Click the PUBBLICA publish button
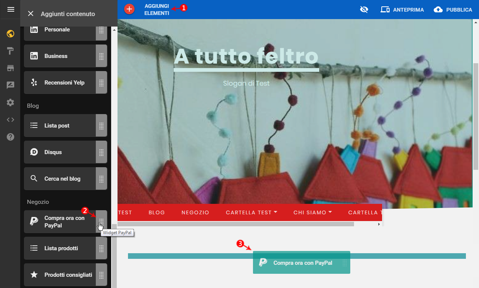This screenshot has height=288, width=479. [453, 10]
